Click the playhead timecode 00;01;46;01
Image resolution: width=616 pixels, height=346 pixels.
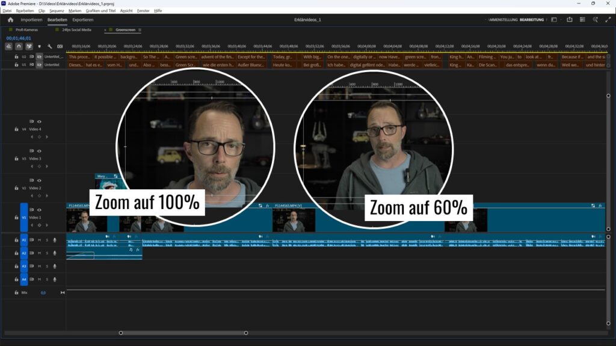[x=19, y=38]
